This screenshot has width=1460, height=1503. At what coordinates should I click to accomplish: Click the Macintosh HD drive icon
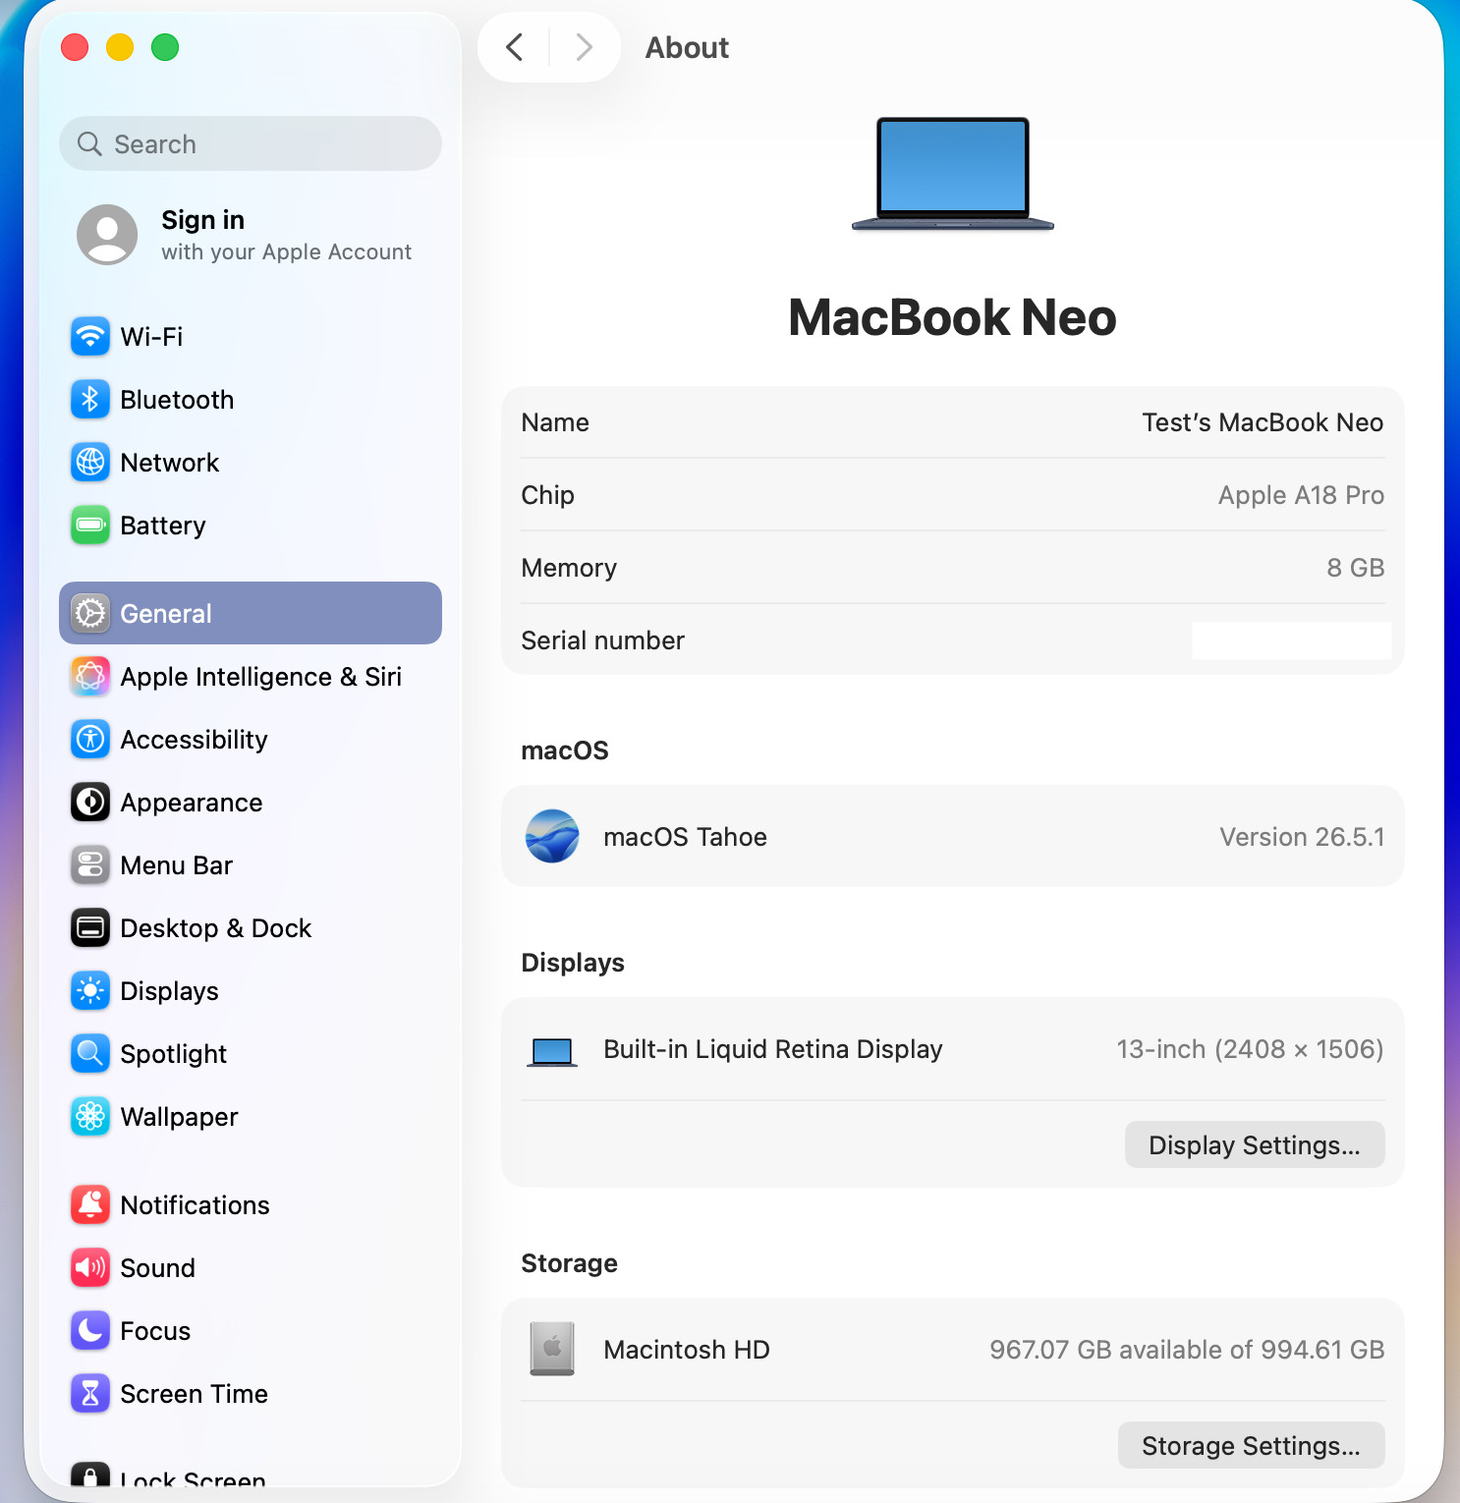552,1349
